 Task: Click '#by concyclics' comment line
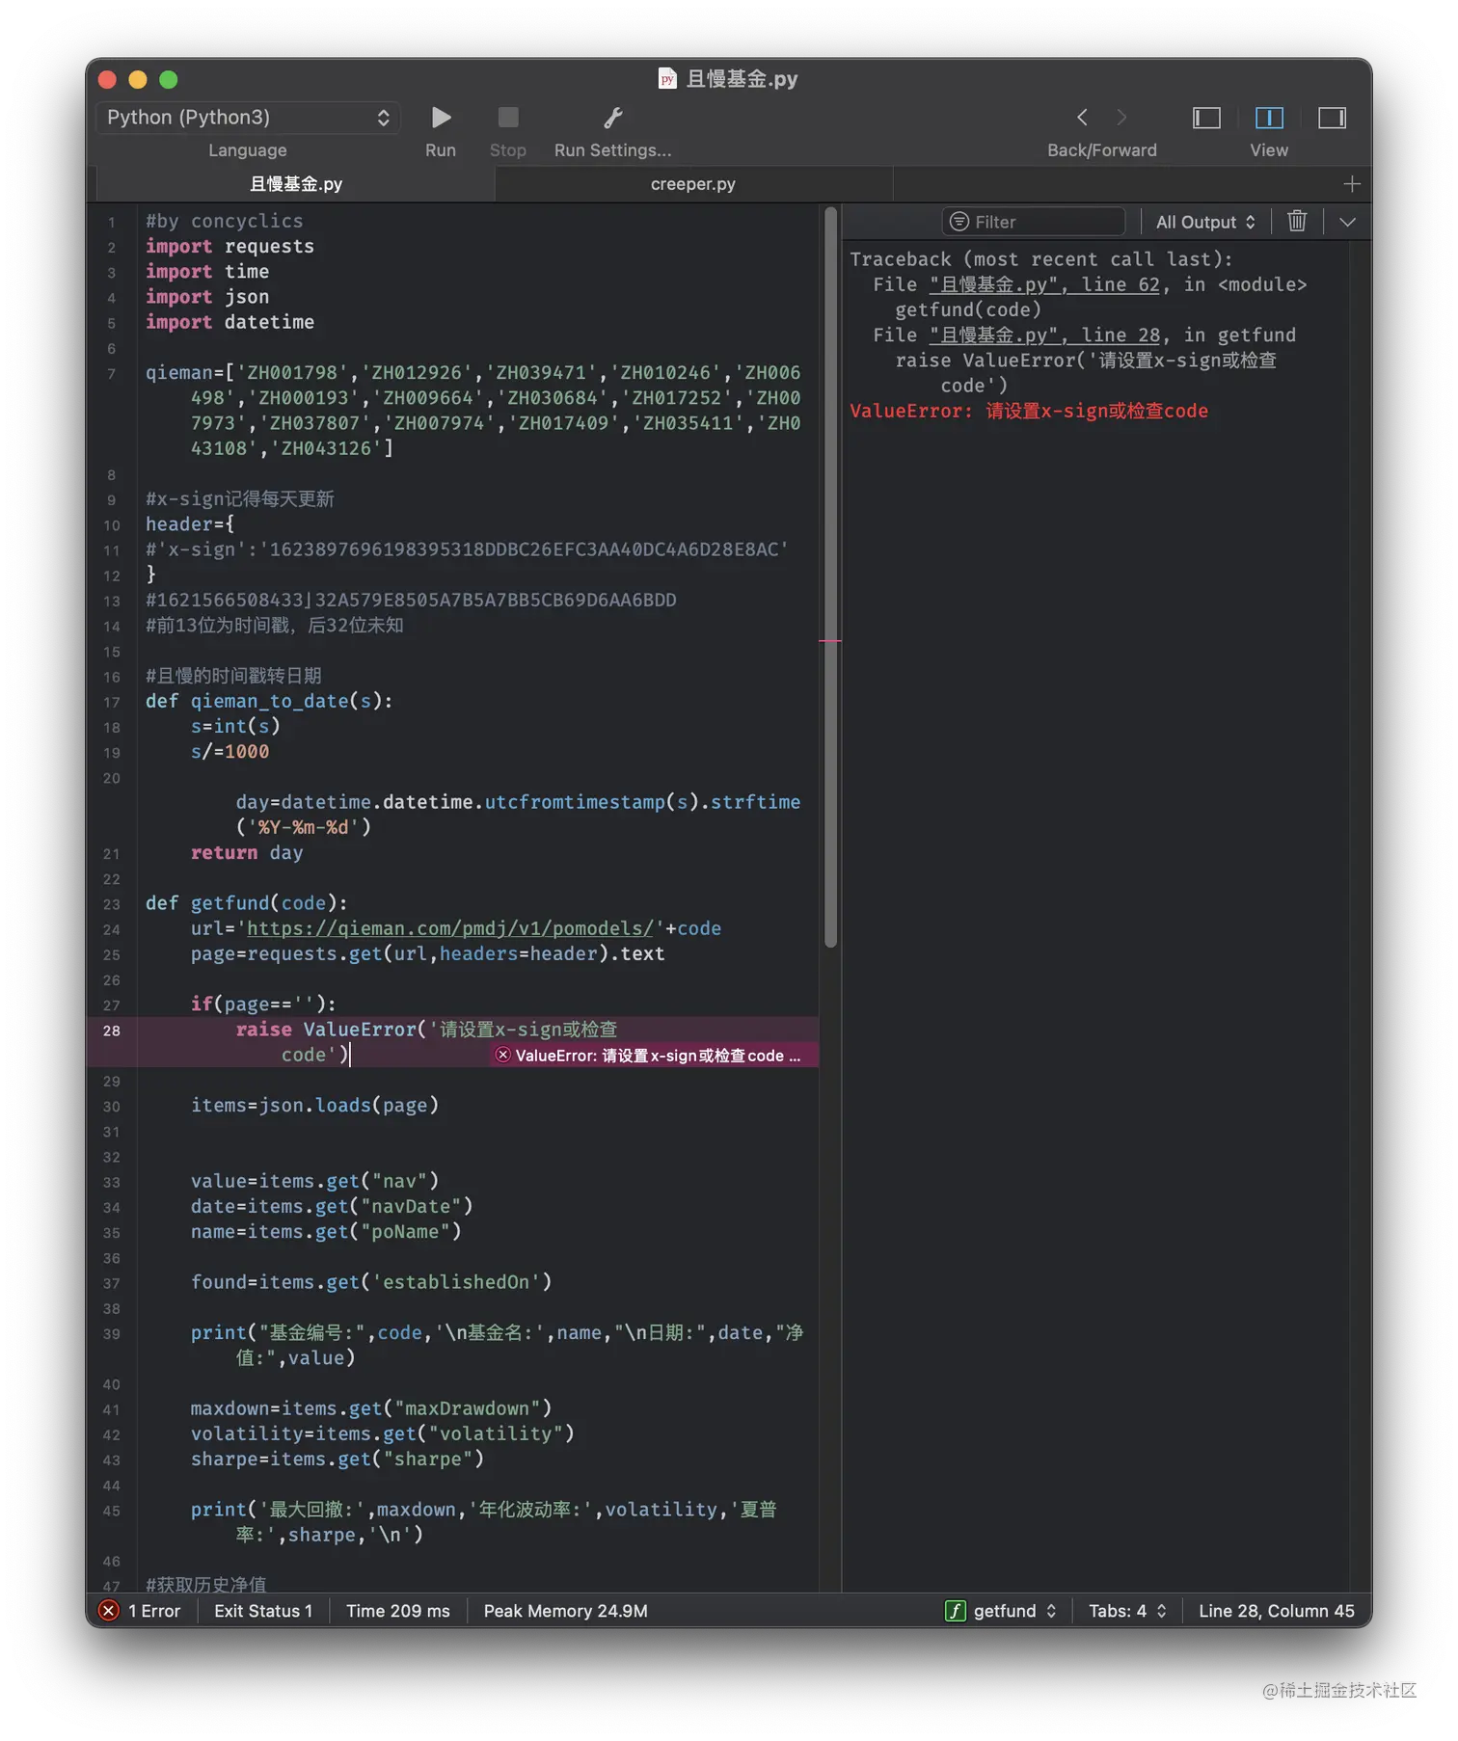click(x=224, y=221)
